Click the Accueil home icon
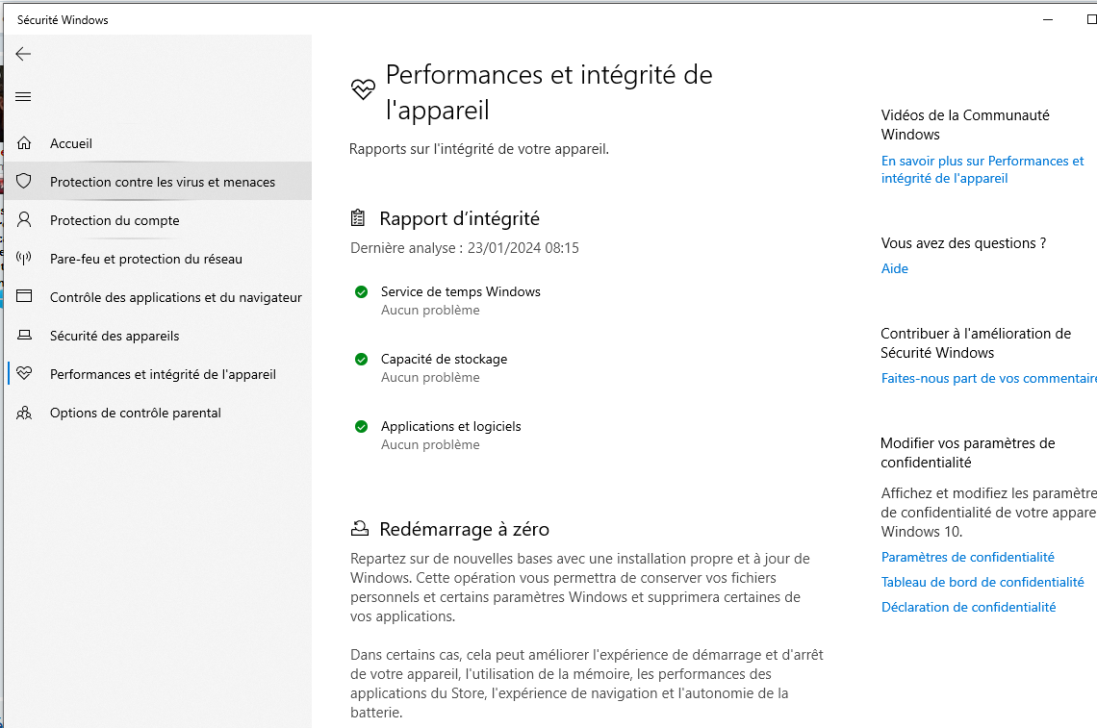 (24, 142)
